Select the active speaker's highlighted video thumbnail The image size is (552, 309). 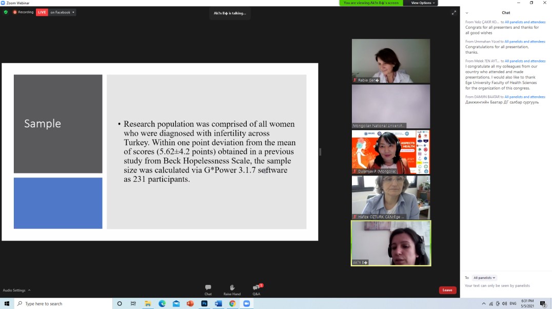tap(391, 243)
